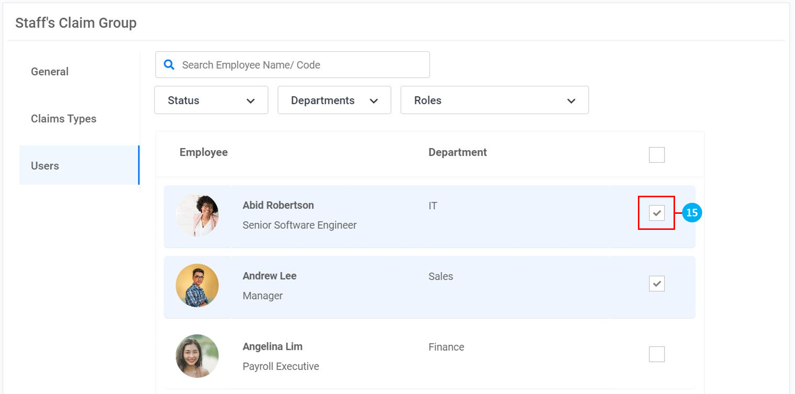Image resolution: width=795 pixels, height=394 pixels.
Task: Open the Roles filter dropdown
Action: 494,100
